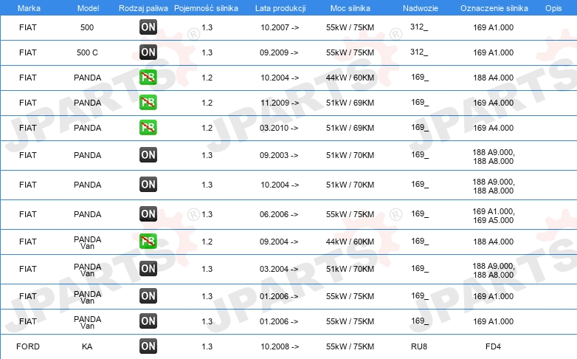Click the ON diesel icon in the PANDA row dated 06.2006
This screenshot has height=359, width=577.
click(x=148, y=213)
